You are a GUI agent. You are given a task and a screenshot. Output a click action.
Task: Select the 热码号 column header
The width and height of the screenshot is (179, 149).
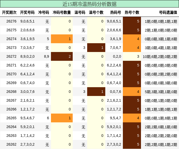point(116,12)
